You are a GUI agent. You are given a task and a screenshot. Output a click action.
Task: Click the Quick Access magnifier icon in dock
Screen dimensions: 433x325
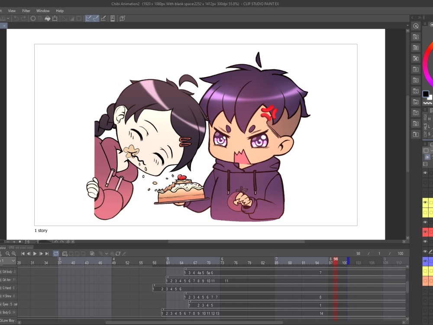[416, 26]
